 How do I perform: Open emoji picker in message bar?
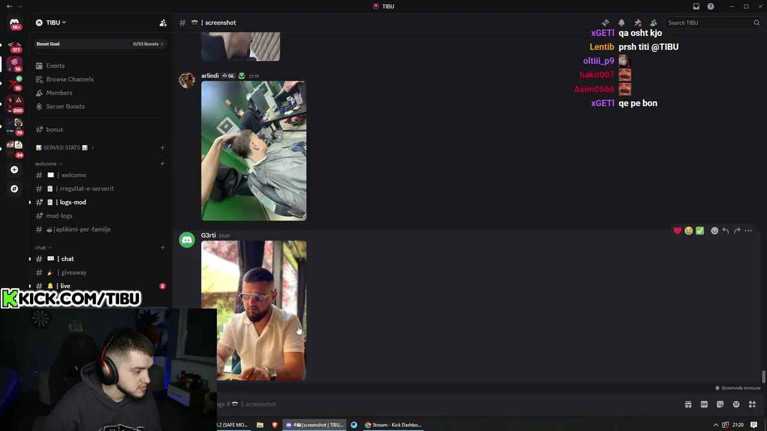coord(736,404)
